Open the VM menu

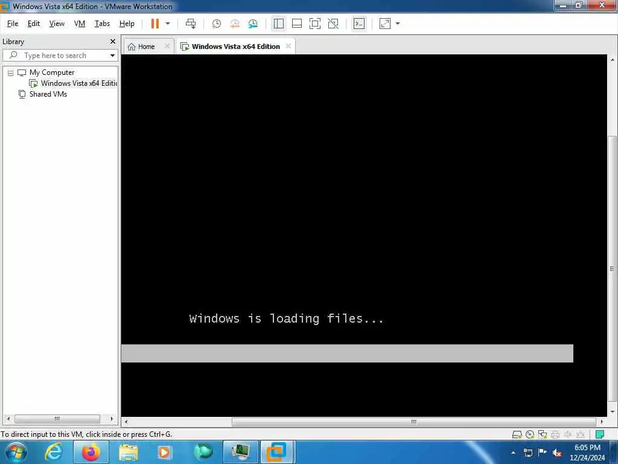(x=80, y=24)
